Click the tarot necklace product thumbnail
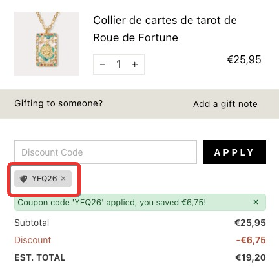The width and height of the screenshot is (279, 271). [x=46, y=44]
